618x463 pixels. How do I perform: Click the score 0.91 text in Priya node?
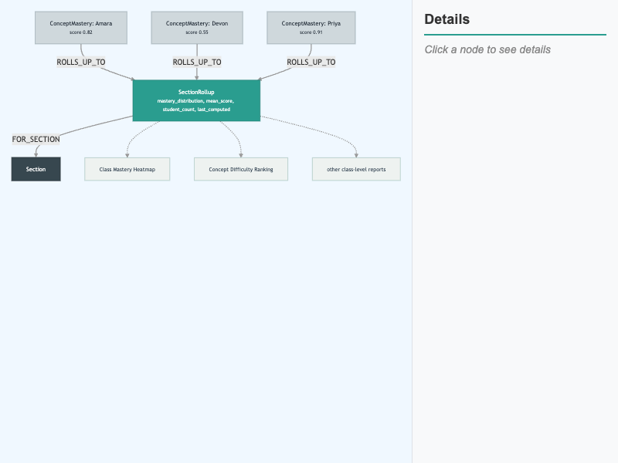pyautogui.click(x=311, y=32)
